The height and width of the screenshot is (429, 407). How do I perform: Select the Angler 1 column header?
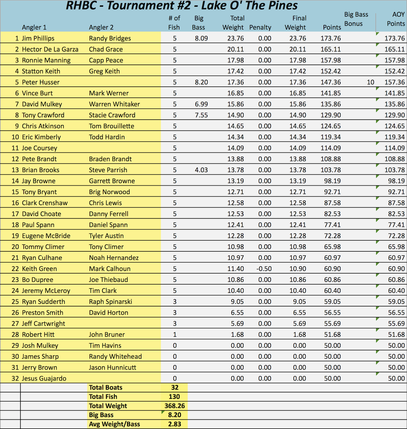click(x=34, y=27)
